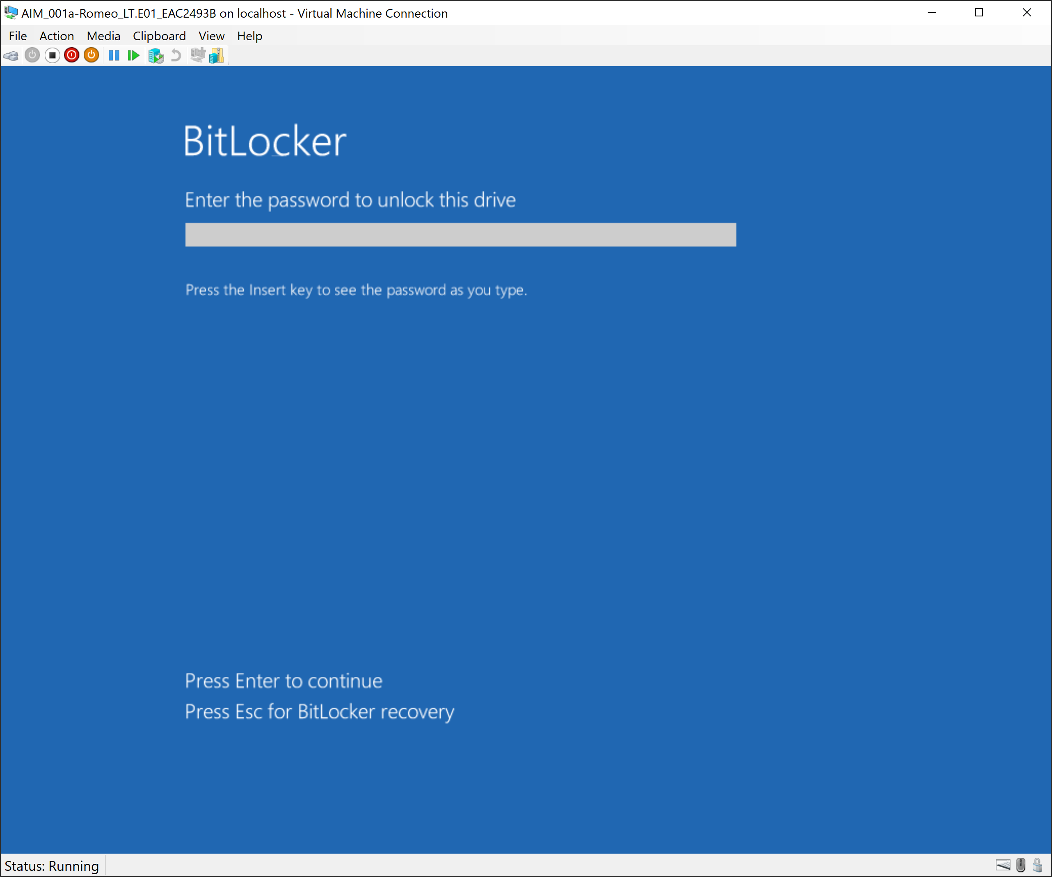Click the Turn Off stop icon
This screenshot has width=1052, height=877.
52,56
